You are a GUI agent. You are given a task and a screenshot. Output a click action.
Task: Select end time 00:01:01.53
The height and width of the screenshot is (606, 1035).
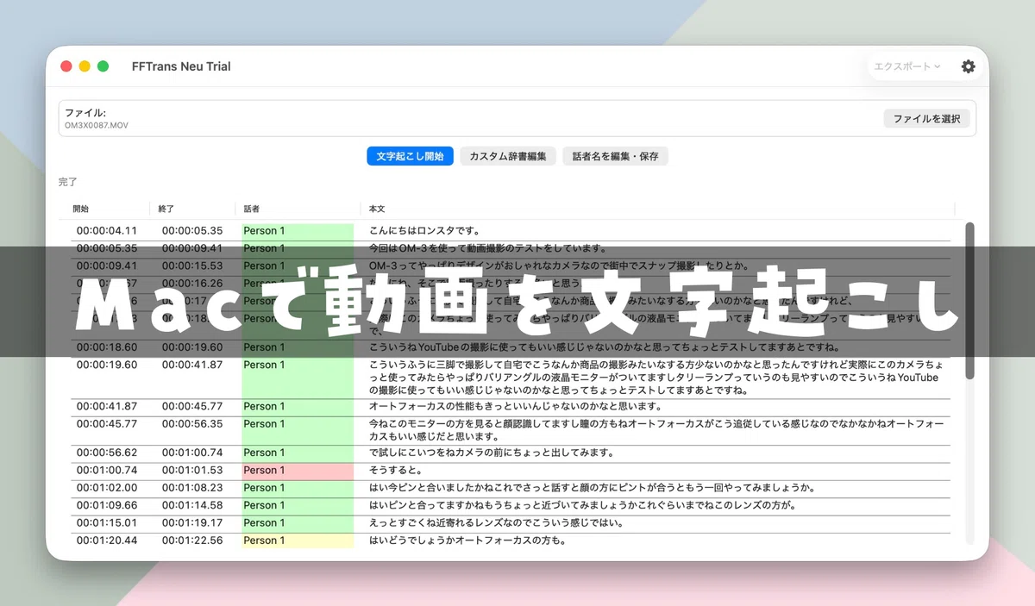(192, 470)
